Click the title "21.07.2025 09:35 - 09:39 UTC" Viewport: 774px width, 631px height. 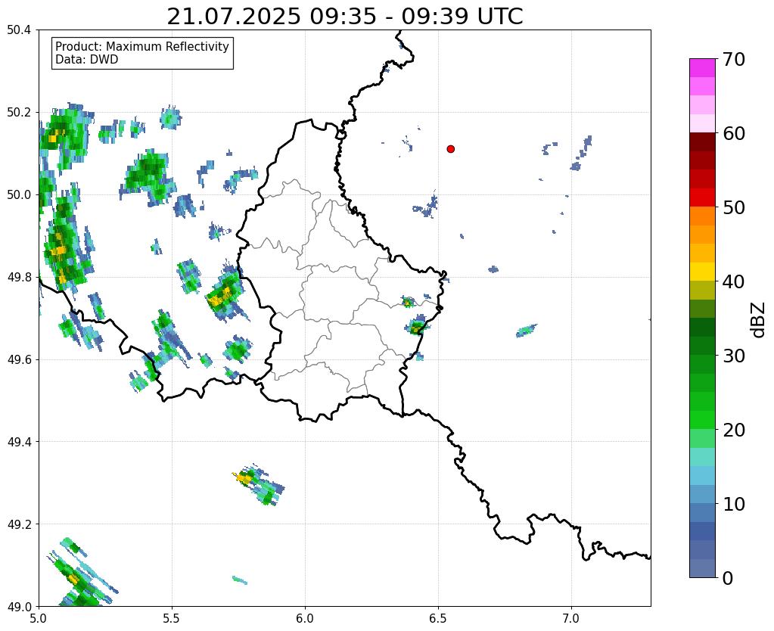point(344,17)
